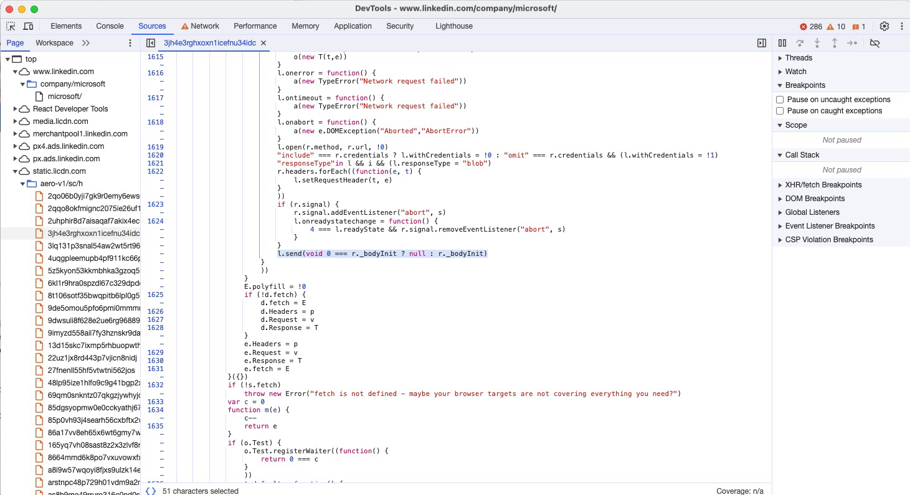Open DevTools settings gear

tap(884, 26)
